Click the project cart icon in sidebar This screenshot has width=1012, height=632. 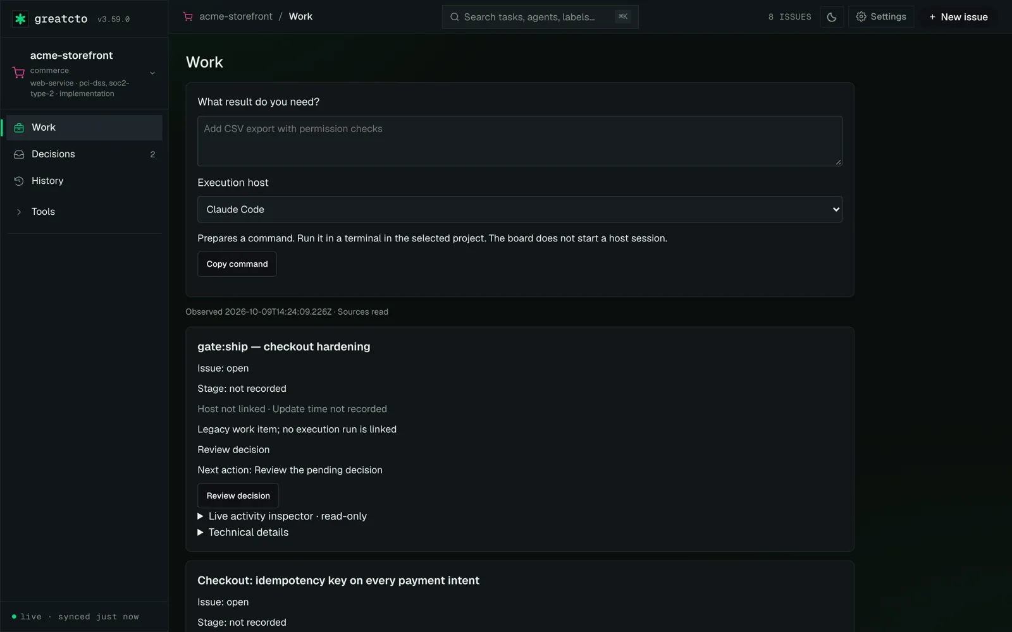[19, 73]
